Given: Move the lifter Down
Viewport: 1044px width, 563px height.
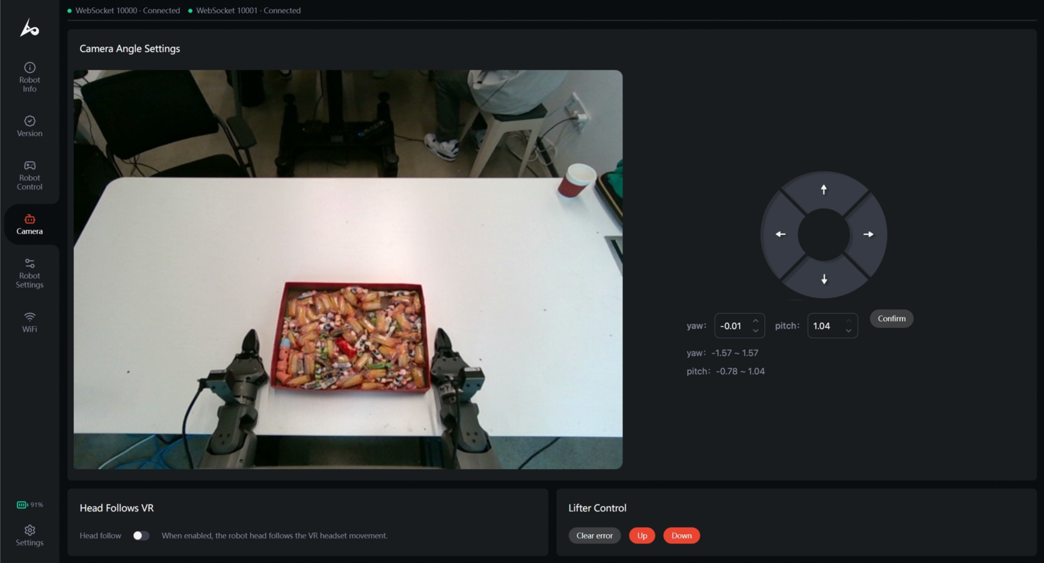Looking at the screenshot, I should 681,535.
